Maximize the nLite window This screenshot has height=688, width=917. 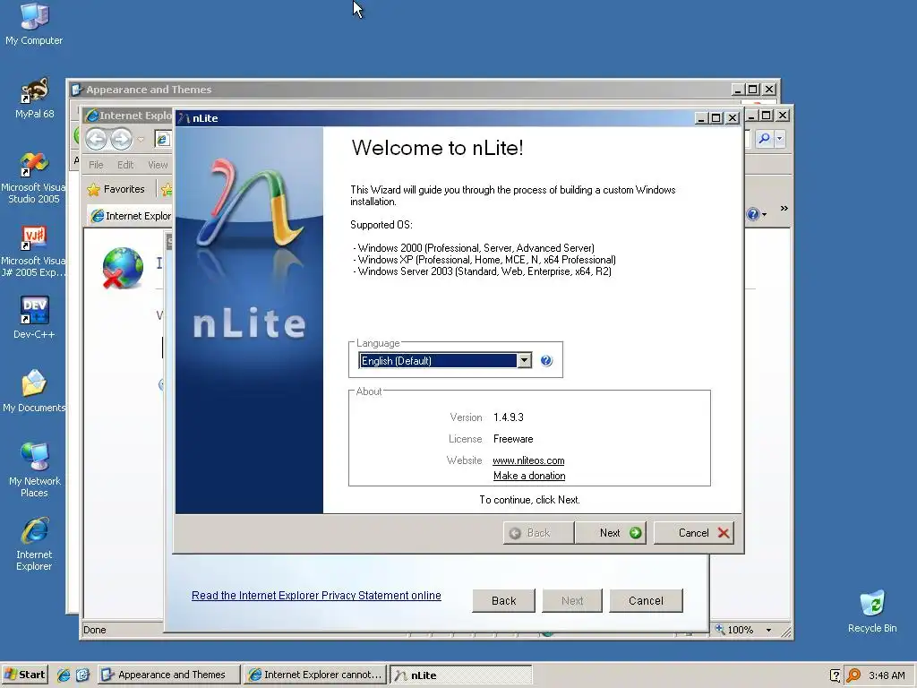pyautogui.click(x=716, y=118)
